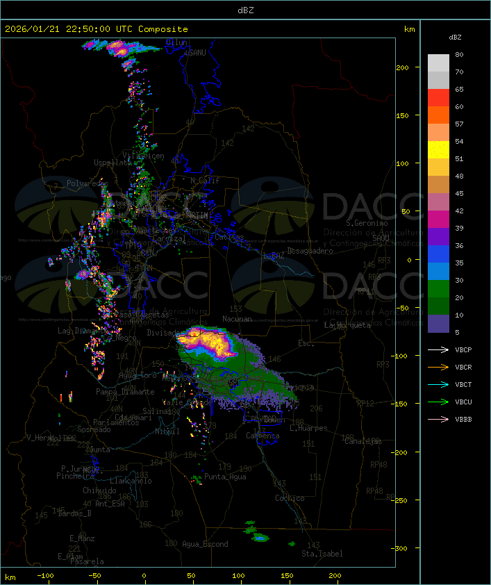This screenshot has height=585, width=491.
Task: Click the 'km' label above the vertical axis
Action: pos(410,29)
